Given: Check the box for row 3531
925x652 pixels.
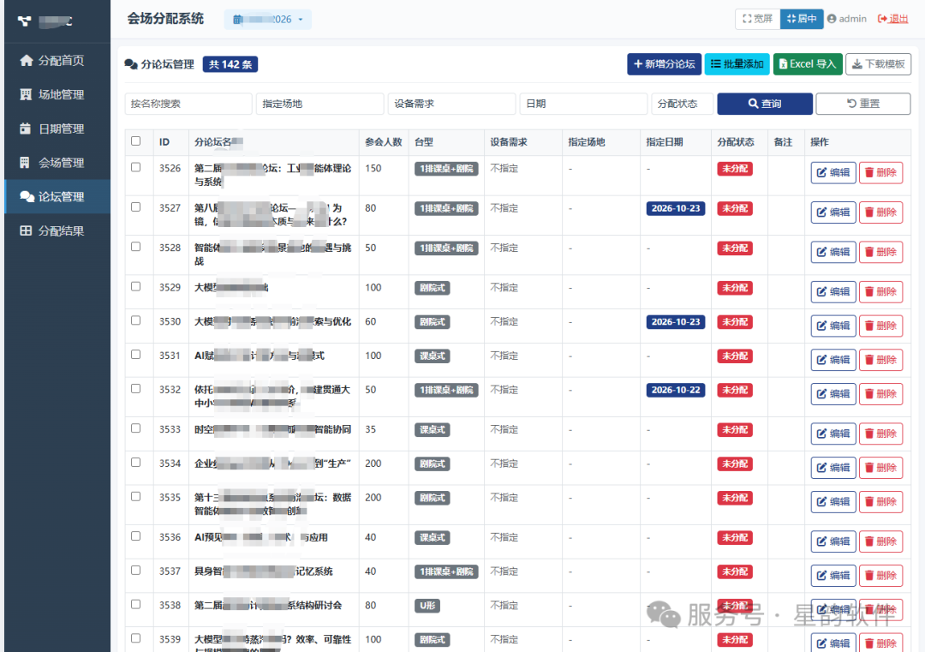Looking at the screenshot, I should [x=135, y=355].
